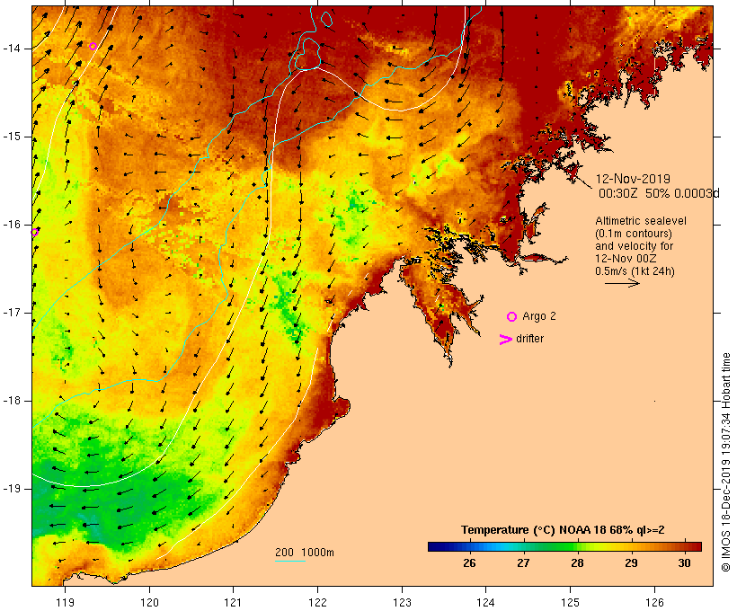Click the colorbar value 27
737x611 pixels.
point(523,563)
